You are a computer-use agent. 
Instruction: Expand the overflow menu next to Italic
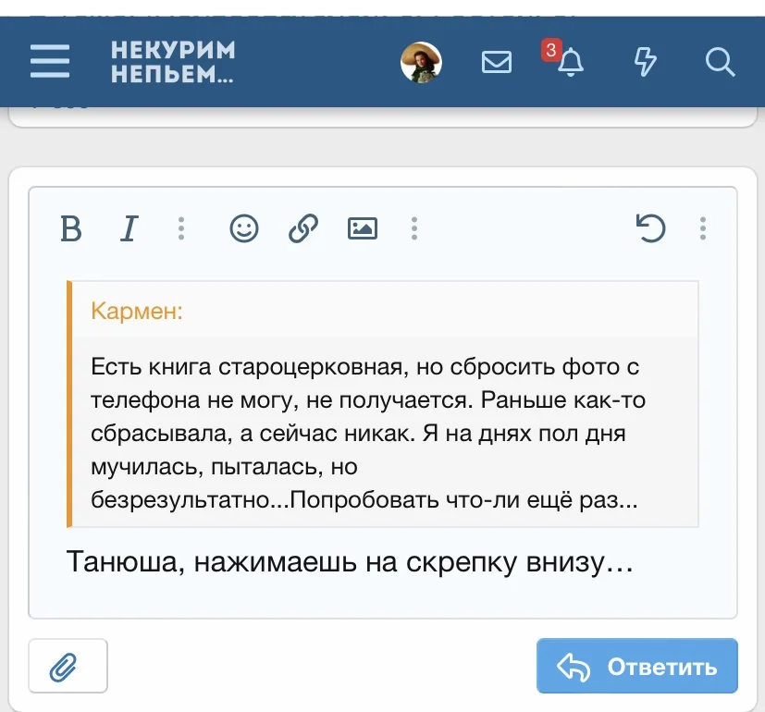click(x=181, y=228)
